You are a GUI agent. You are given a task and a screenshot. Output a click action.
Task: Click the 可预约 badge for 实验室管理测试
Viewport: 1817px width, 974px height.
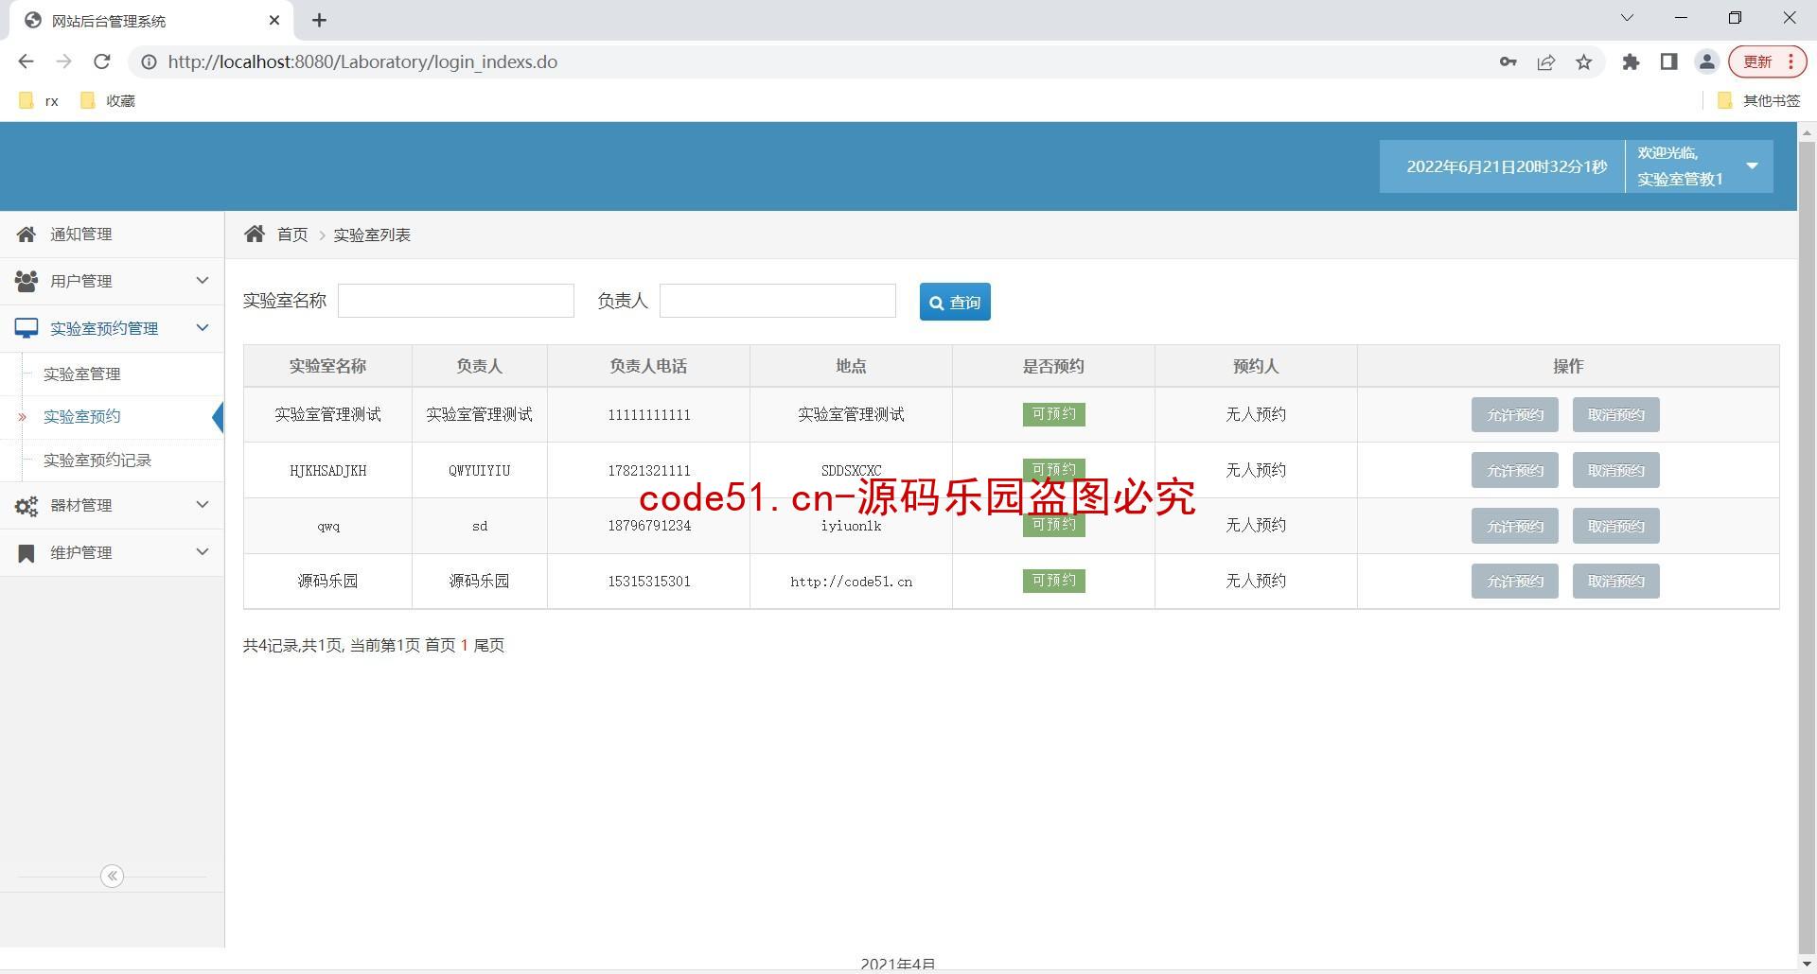point(1053,414)
